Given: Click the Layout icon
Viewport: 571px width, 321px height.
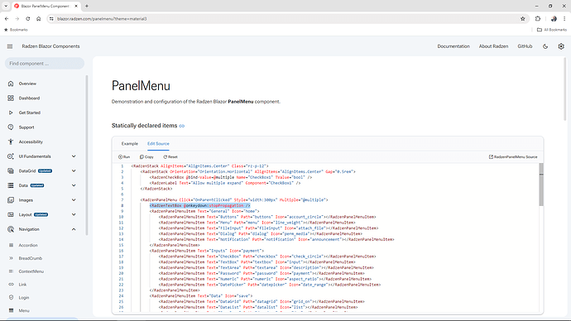Looking at the screenshot, I should [x=11, y=215].
